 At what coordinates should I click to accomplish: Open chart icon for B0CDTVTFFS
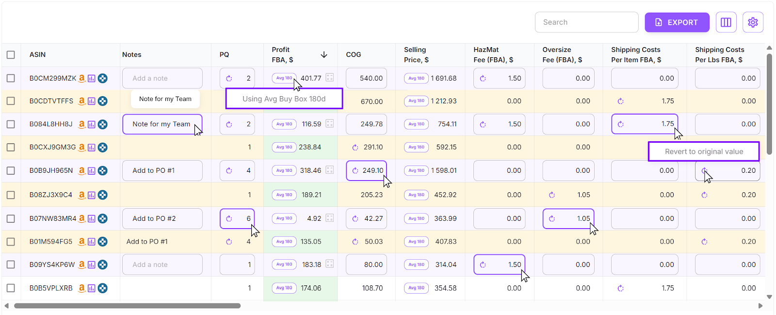pyautogui.click(x=91, y=101)
